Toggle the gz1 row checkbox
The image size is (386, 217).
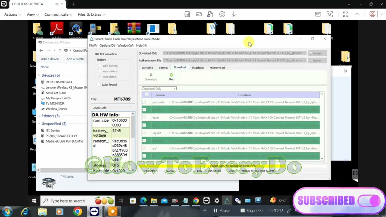[x=144, y=149]
